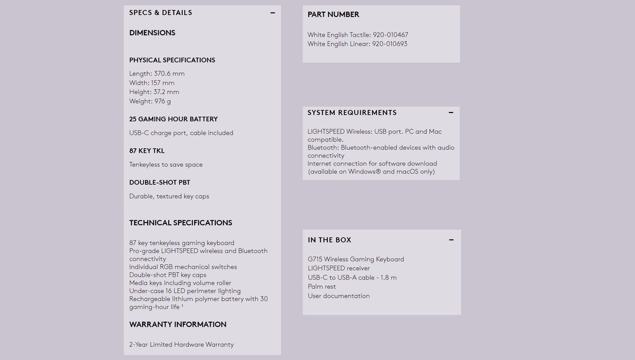Click the Part Number heading
Image resolution: width=635 pixels, height=360 pixels.
point(333,15)
